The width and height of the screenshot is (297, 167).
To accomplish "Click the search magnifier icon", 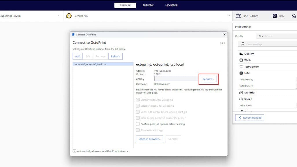I will (x=243, y=44).
